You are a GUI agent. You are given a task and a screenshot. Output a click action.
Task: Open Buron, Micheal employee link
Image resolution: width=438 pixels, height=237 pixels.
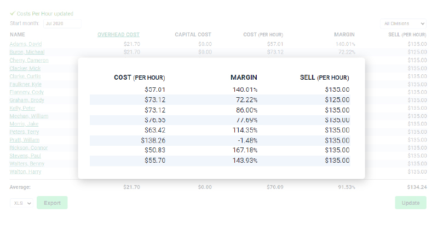tap(27, 52)
